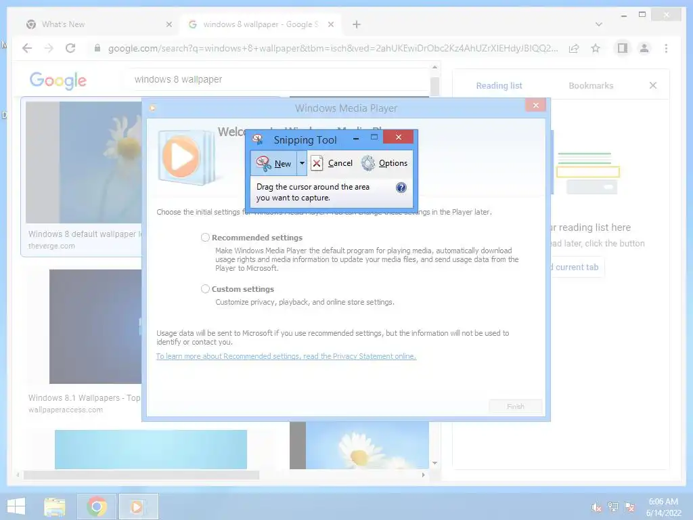Open Windows 8 default wallpaper thumbnail
The width and height of the screenshot is (693, 520).
(84, 162)
